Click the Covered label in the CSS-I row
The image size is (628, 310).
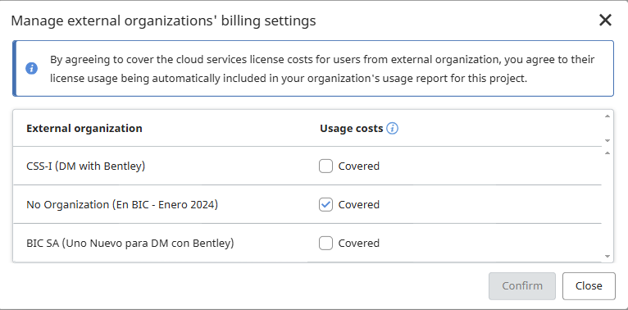pos(359,166)
